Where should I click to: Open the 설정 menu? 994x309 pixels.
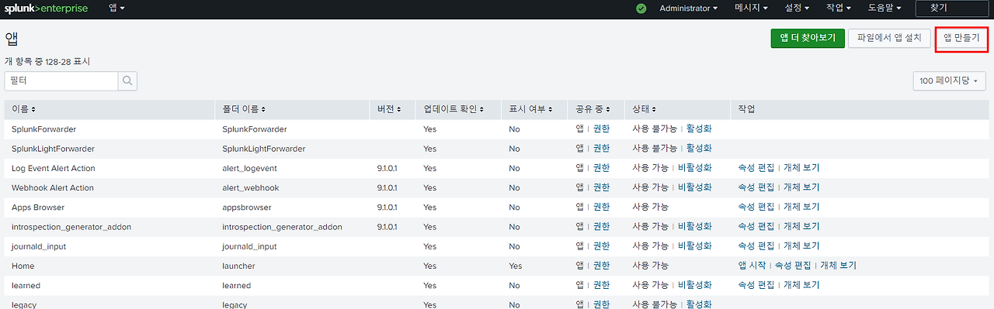pos(797,8)
